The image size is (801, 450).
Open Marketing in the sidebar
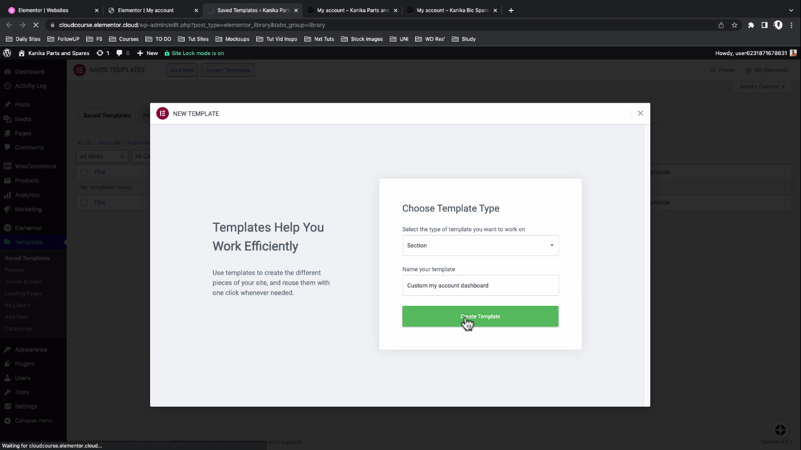point(28,209)
